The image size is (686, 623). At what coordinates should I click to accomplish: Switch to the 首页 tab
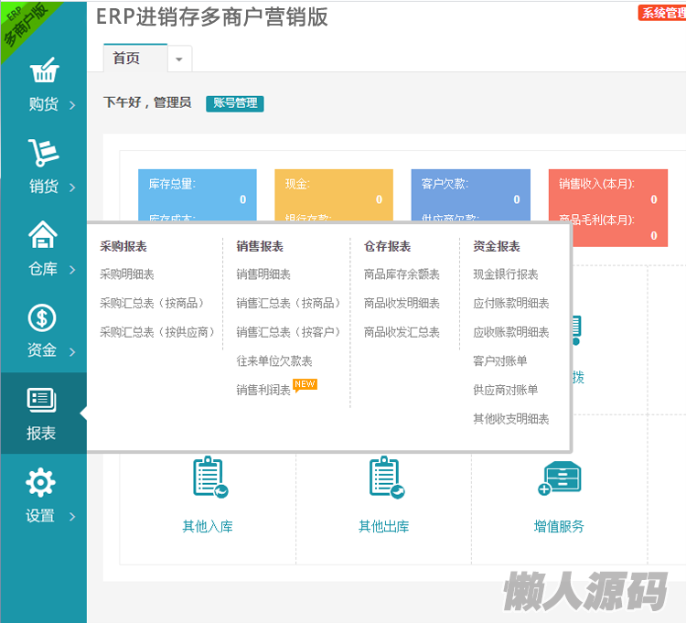pyautogui.click(x=127, y=59)
